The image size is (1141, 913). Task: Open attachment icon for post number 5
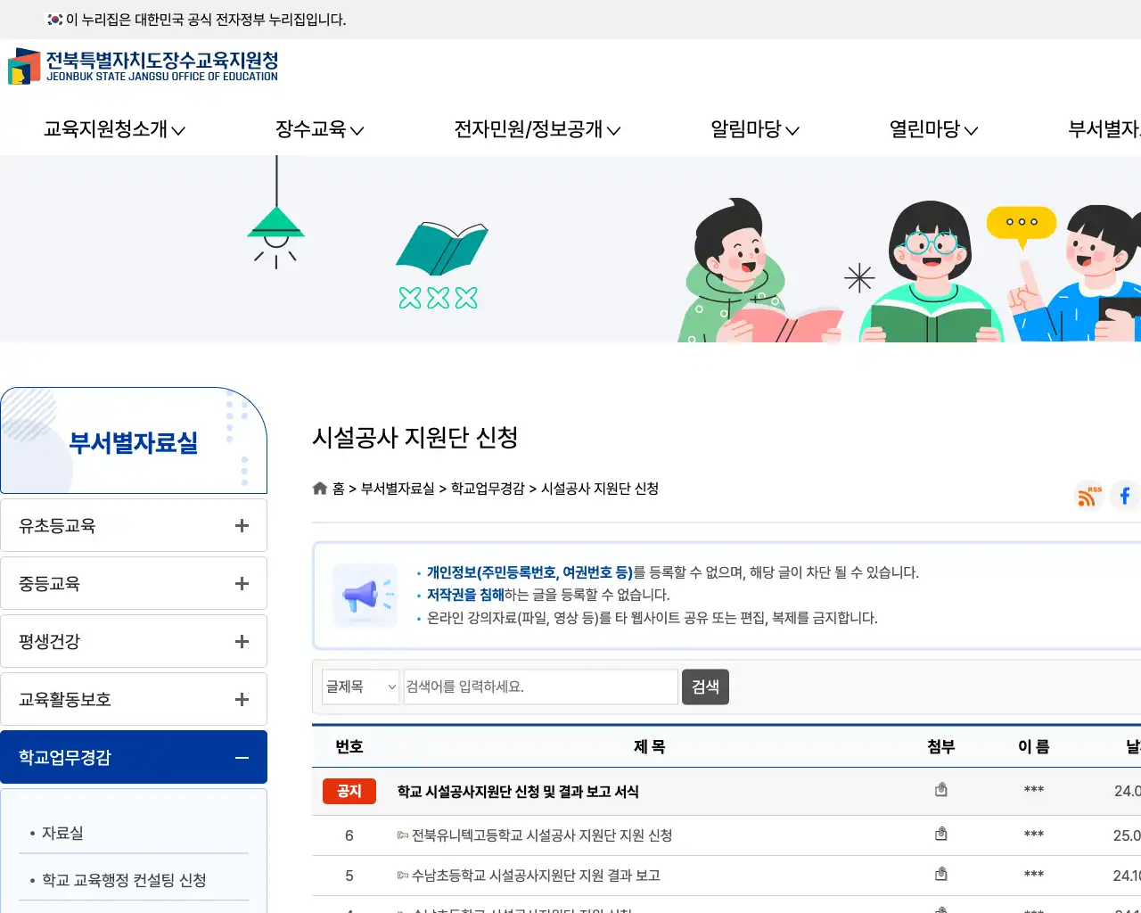point(940,875)
